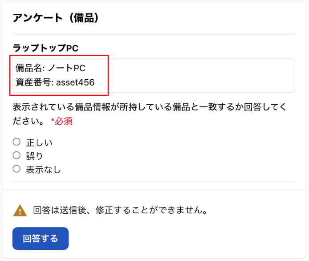Click the orange warning triangle icon
309x261 pixels.
click(20, 211)
